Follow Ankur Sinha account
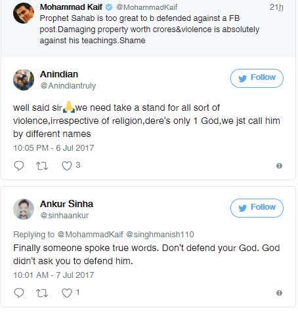 point(257,208)
